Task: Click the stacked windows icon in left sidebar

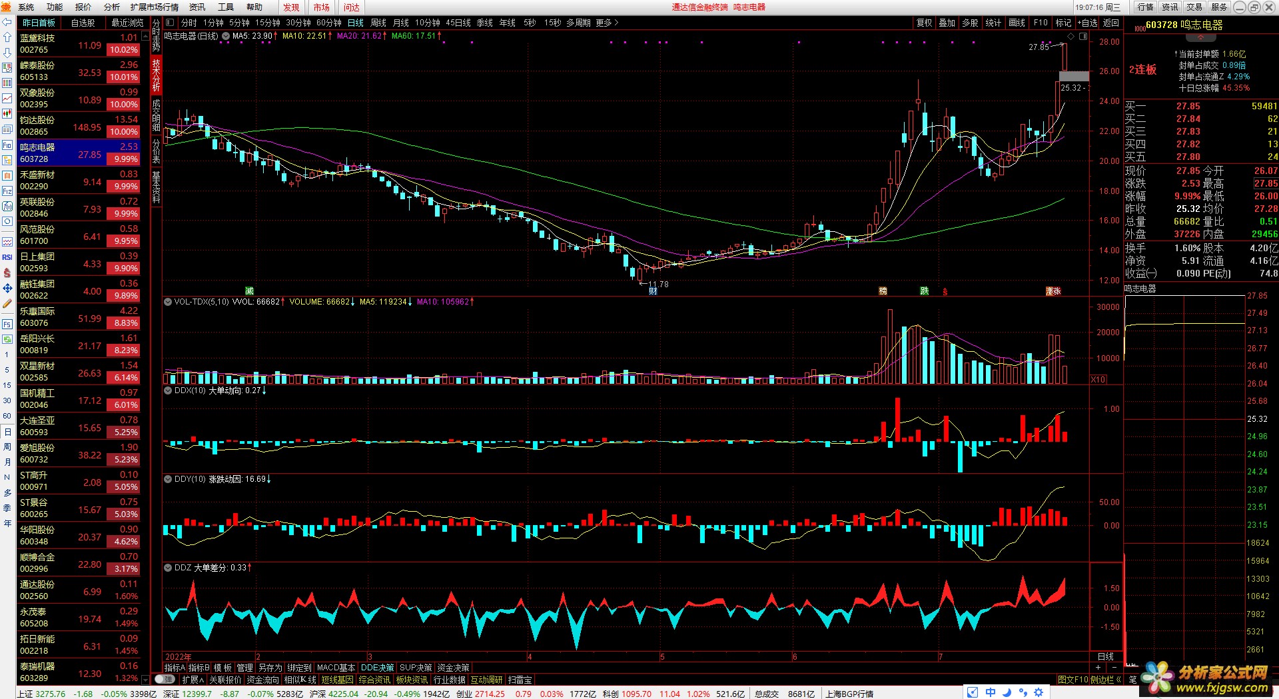Action: (7, 129)
